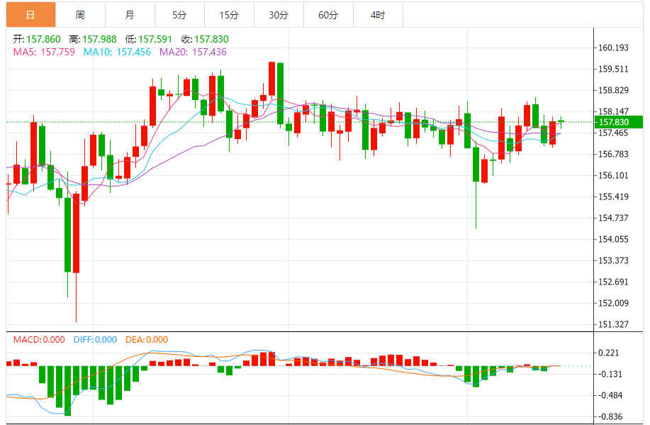Screen dimensions: 650x425
Task: Click the 156.783 price axis label
Action: click(x=613, y=154)
